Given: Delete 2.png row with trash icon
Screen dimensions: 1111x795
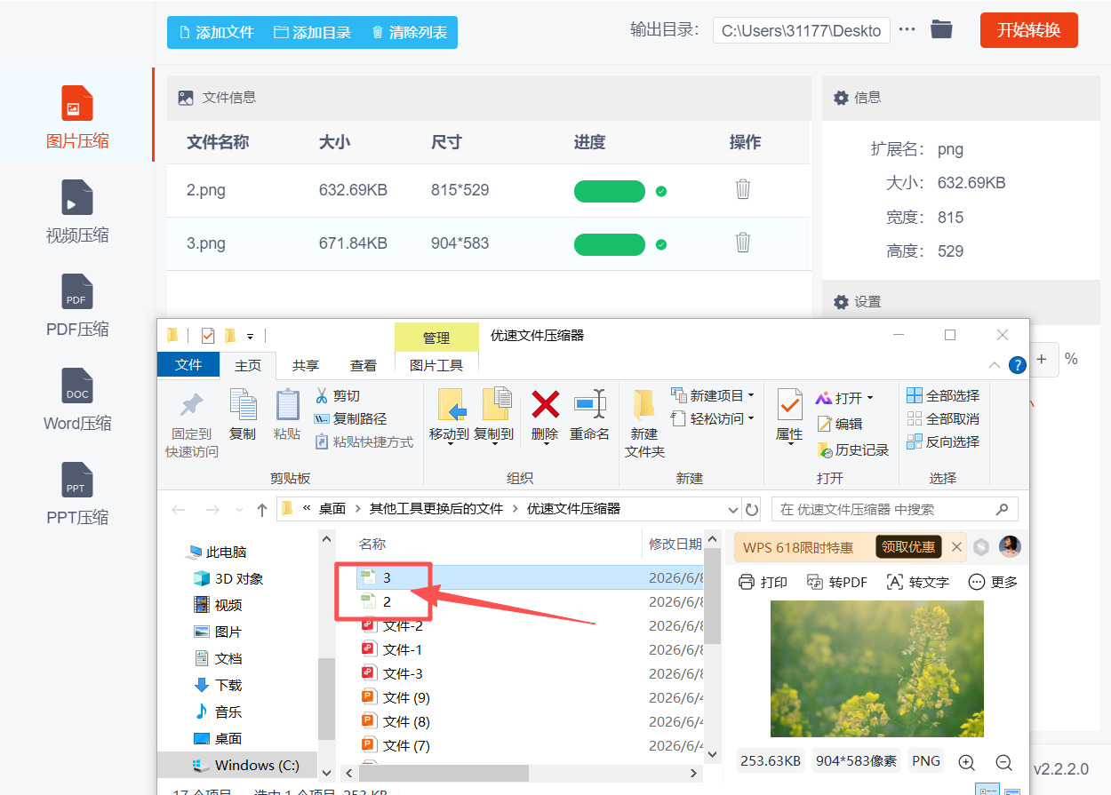Looking at the screenshot, I should [x=743, y=189].
